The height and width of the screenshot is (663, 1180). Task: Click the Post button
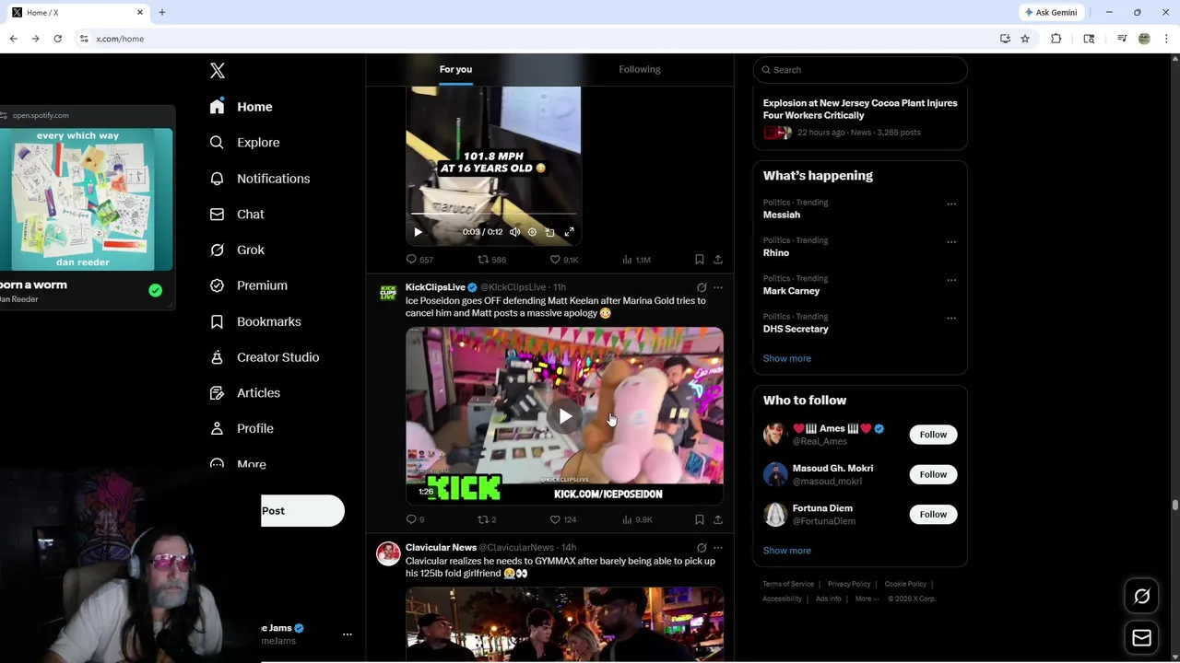point(302,511)
